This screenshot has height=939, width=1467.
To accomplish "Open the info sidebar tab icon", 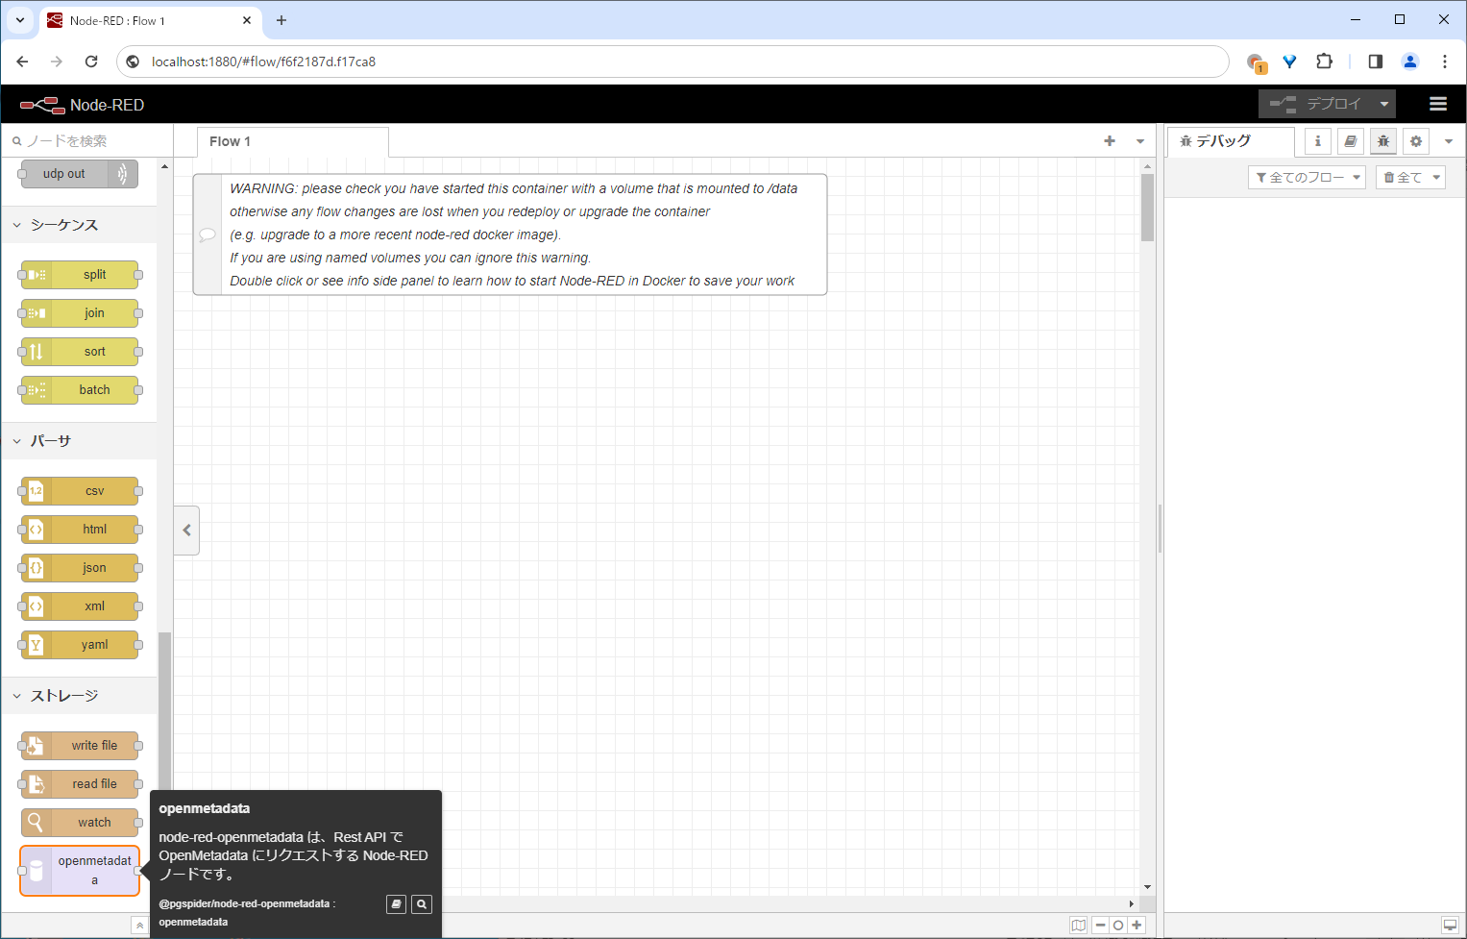I will (x=1318, y=141).
